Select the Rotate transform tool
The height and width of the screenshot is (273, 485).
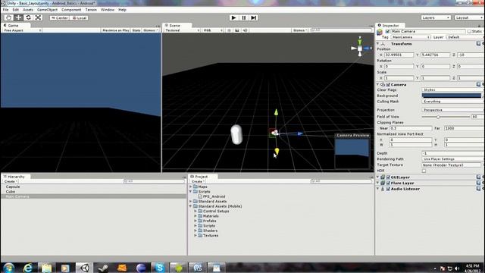pyautogui.click(x=29, y=17)
